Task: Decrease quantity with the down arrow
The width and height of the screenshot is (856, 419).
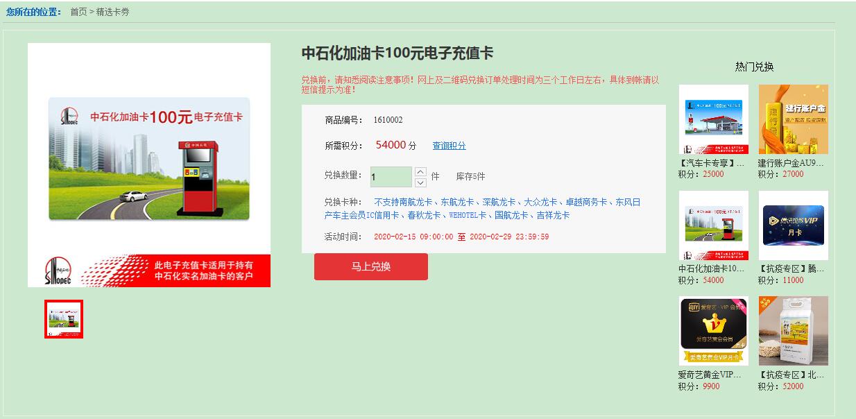Action: pos(420,182)
